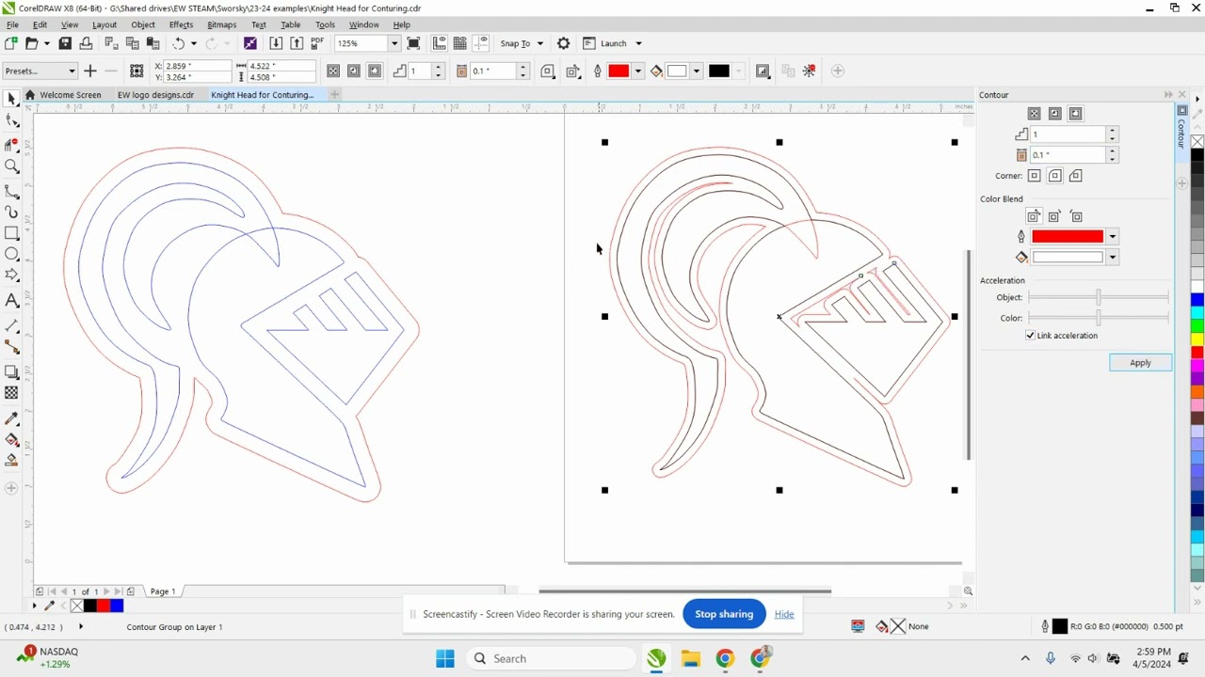This screenshot has width=1205, height=677.
Task: Click the Import icon
Action: [276, 43]
